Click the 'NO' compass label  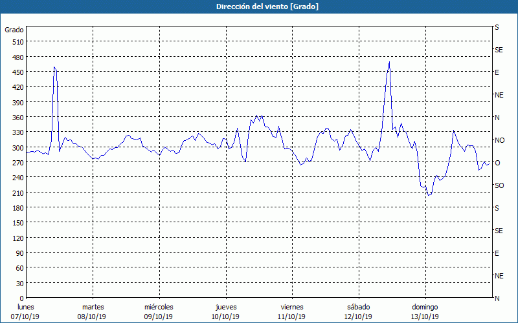[x=499, y=140]
